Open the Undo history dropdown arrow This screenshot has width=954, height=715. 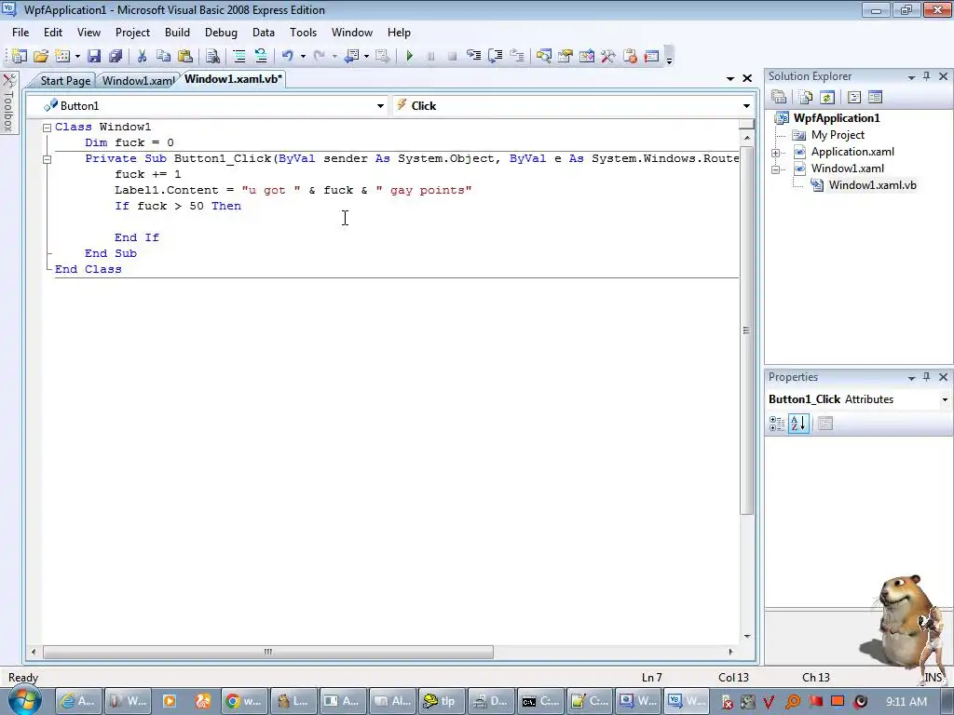(x=303, y=56)
